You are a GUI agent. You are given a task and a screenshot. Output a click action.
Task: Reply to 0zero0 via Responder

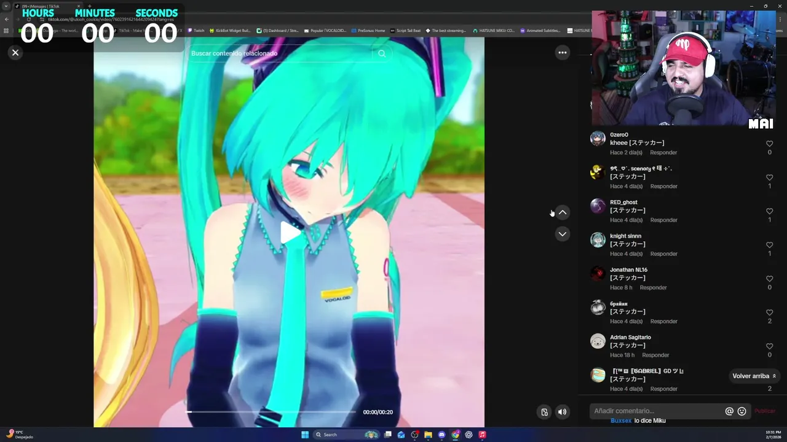663,152
